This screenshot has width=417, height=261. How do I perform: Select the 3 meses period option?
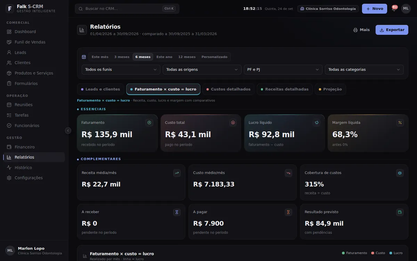122,57
